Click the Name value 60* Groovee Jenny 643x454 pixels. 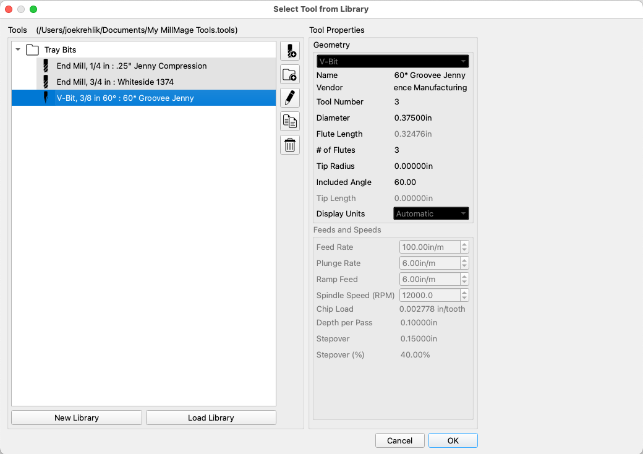click(430, 75)
